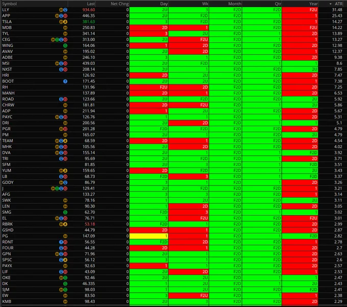Select the SFM symbol
This screenshot has height=307, width=347.
point(6,164)
